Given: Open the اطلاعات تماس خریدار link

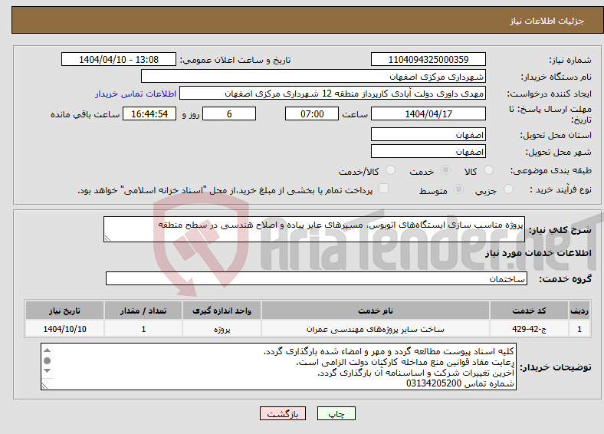Looking at the screenshot, I should [136, 94].
